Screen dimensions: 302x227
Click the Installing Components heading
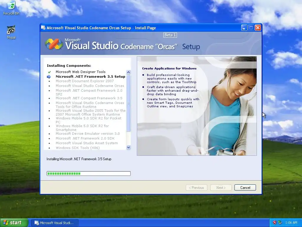(x=69, y=66)
